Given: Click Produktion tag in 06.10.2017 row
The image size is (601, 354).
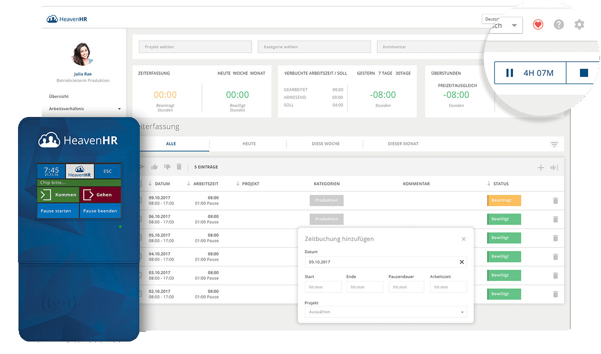Looking at the screenshot, I should (x=327, y=219).
